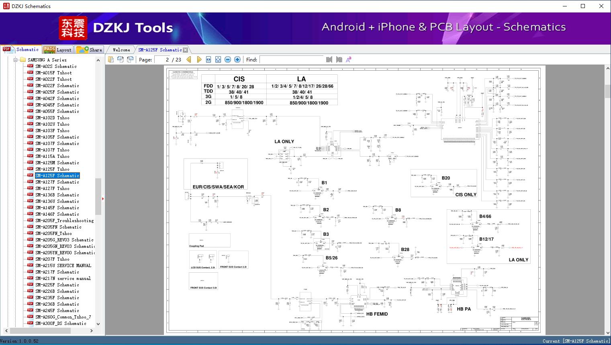Open SM-A127F Schematic in tree

pyautogui.click(x=57, y=182)
